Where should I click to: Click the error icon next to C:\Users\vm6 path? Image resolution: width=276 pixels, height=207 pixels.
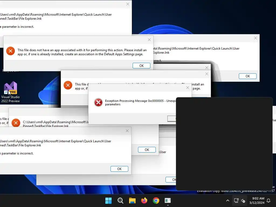pos(16,123)
